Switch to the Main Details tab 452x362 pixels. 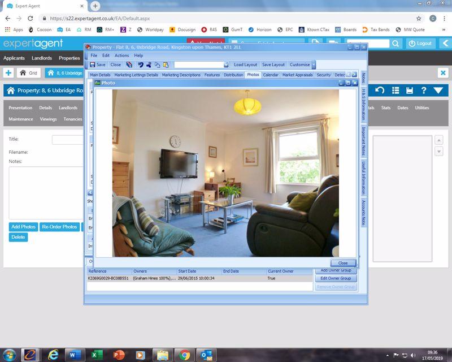[x=100, y=75]
